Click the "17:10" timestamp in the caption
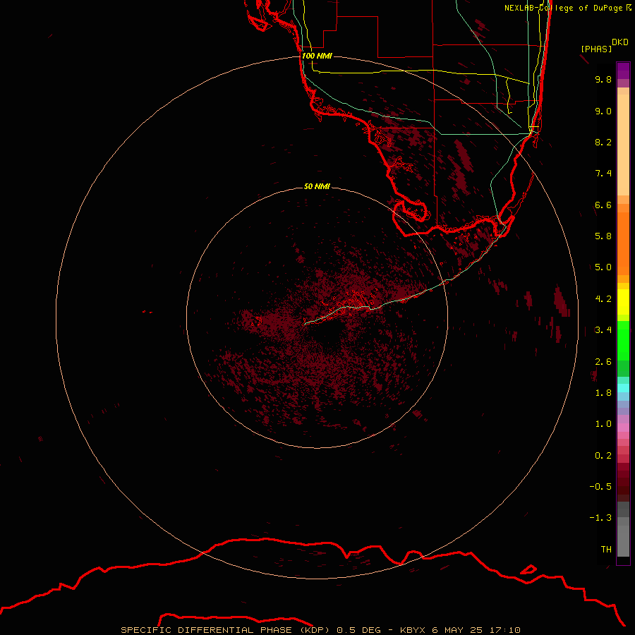This screenshot has width=635, height=635. 504,630
